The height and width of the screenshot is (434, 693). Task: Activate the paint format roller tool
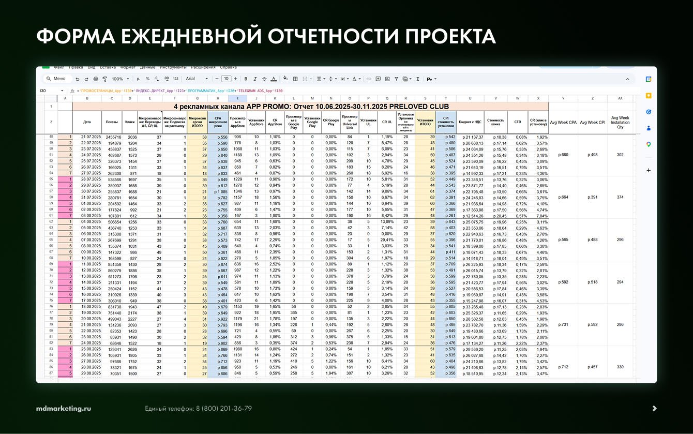click(x=104, y=79)
